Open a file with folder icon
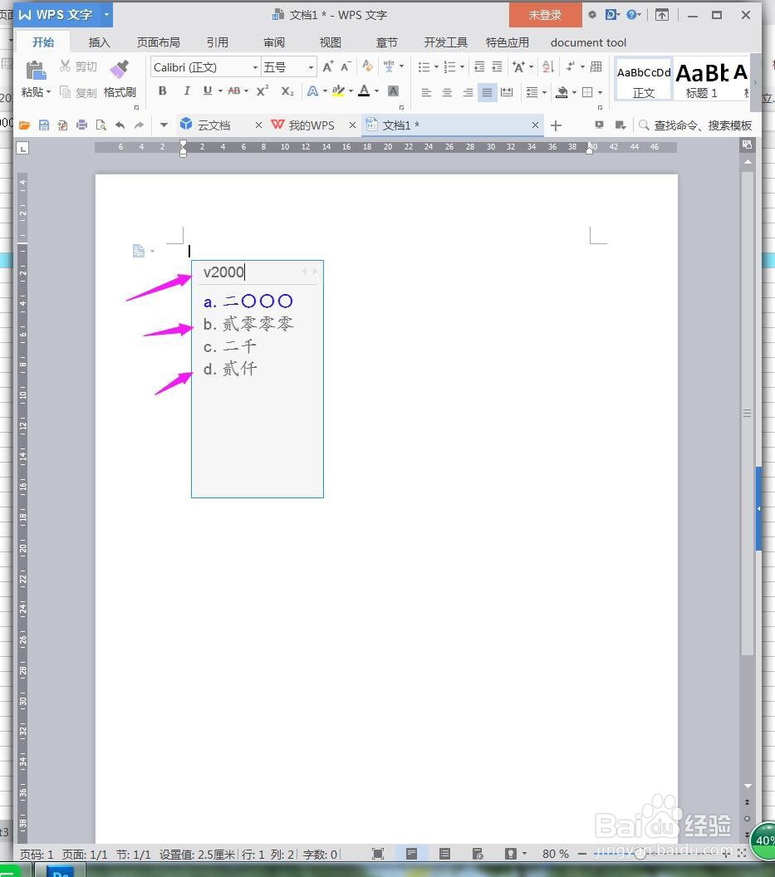Screen dimensions: 775x877 click(x=25, y=125)
